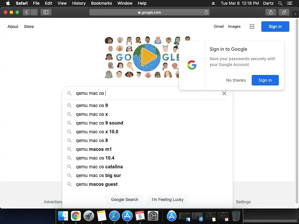Image resolution: width=299 pixels, height=224 pixels.
Task: Open the Safari menu
Action: (22, 3)
